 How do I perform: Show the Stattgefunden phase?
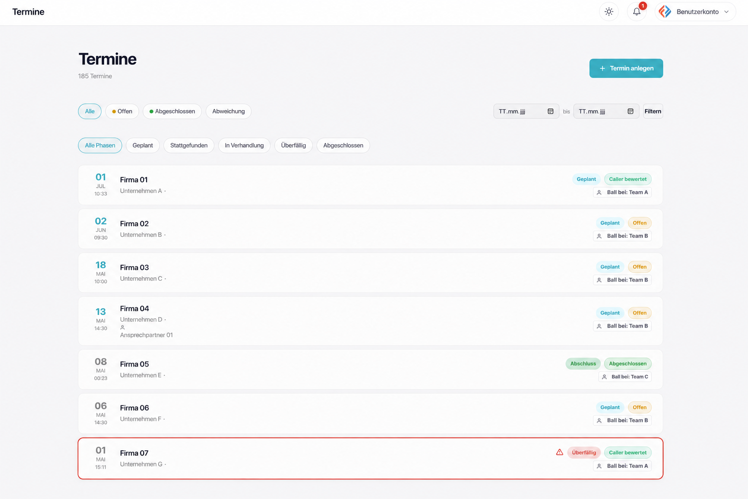click(189, 145)
